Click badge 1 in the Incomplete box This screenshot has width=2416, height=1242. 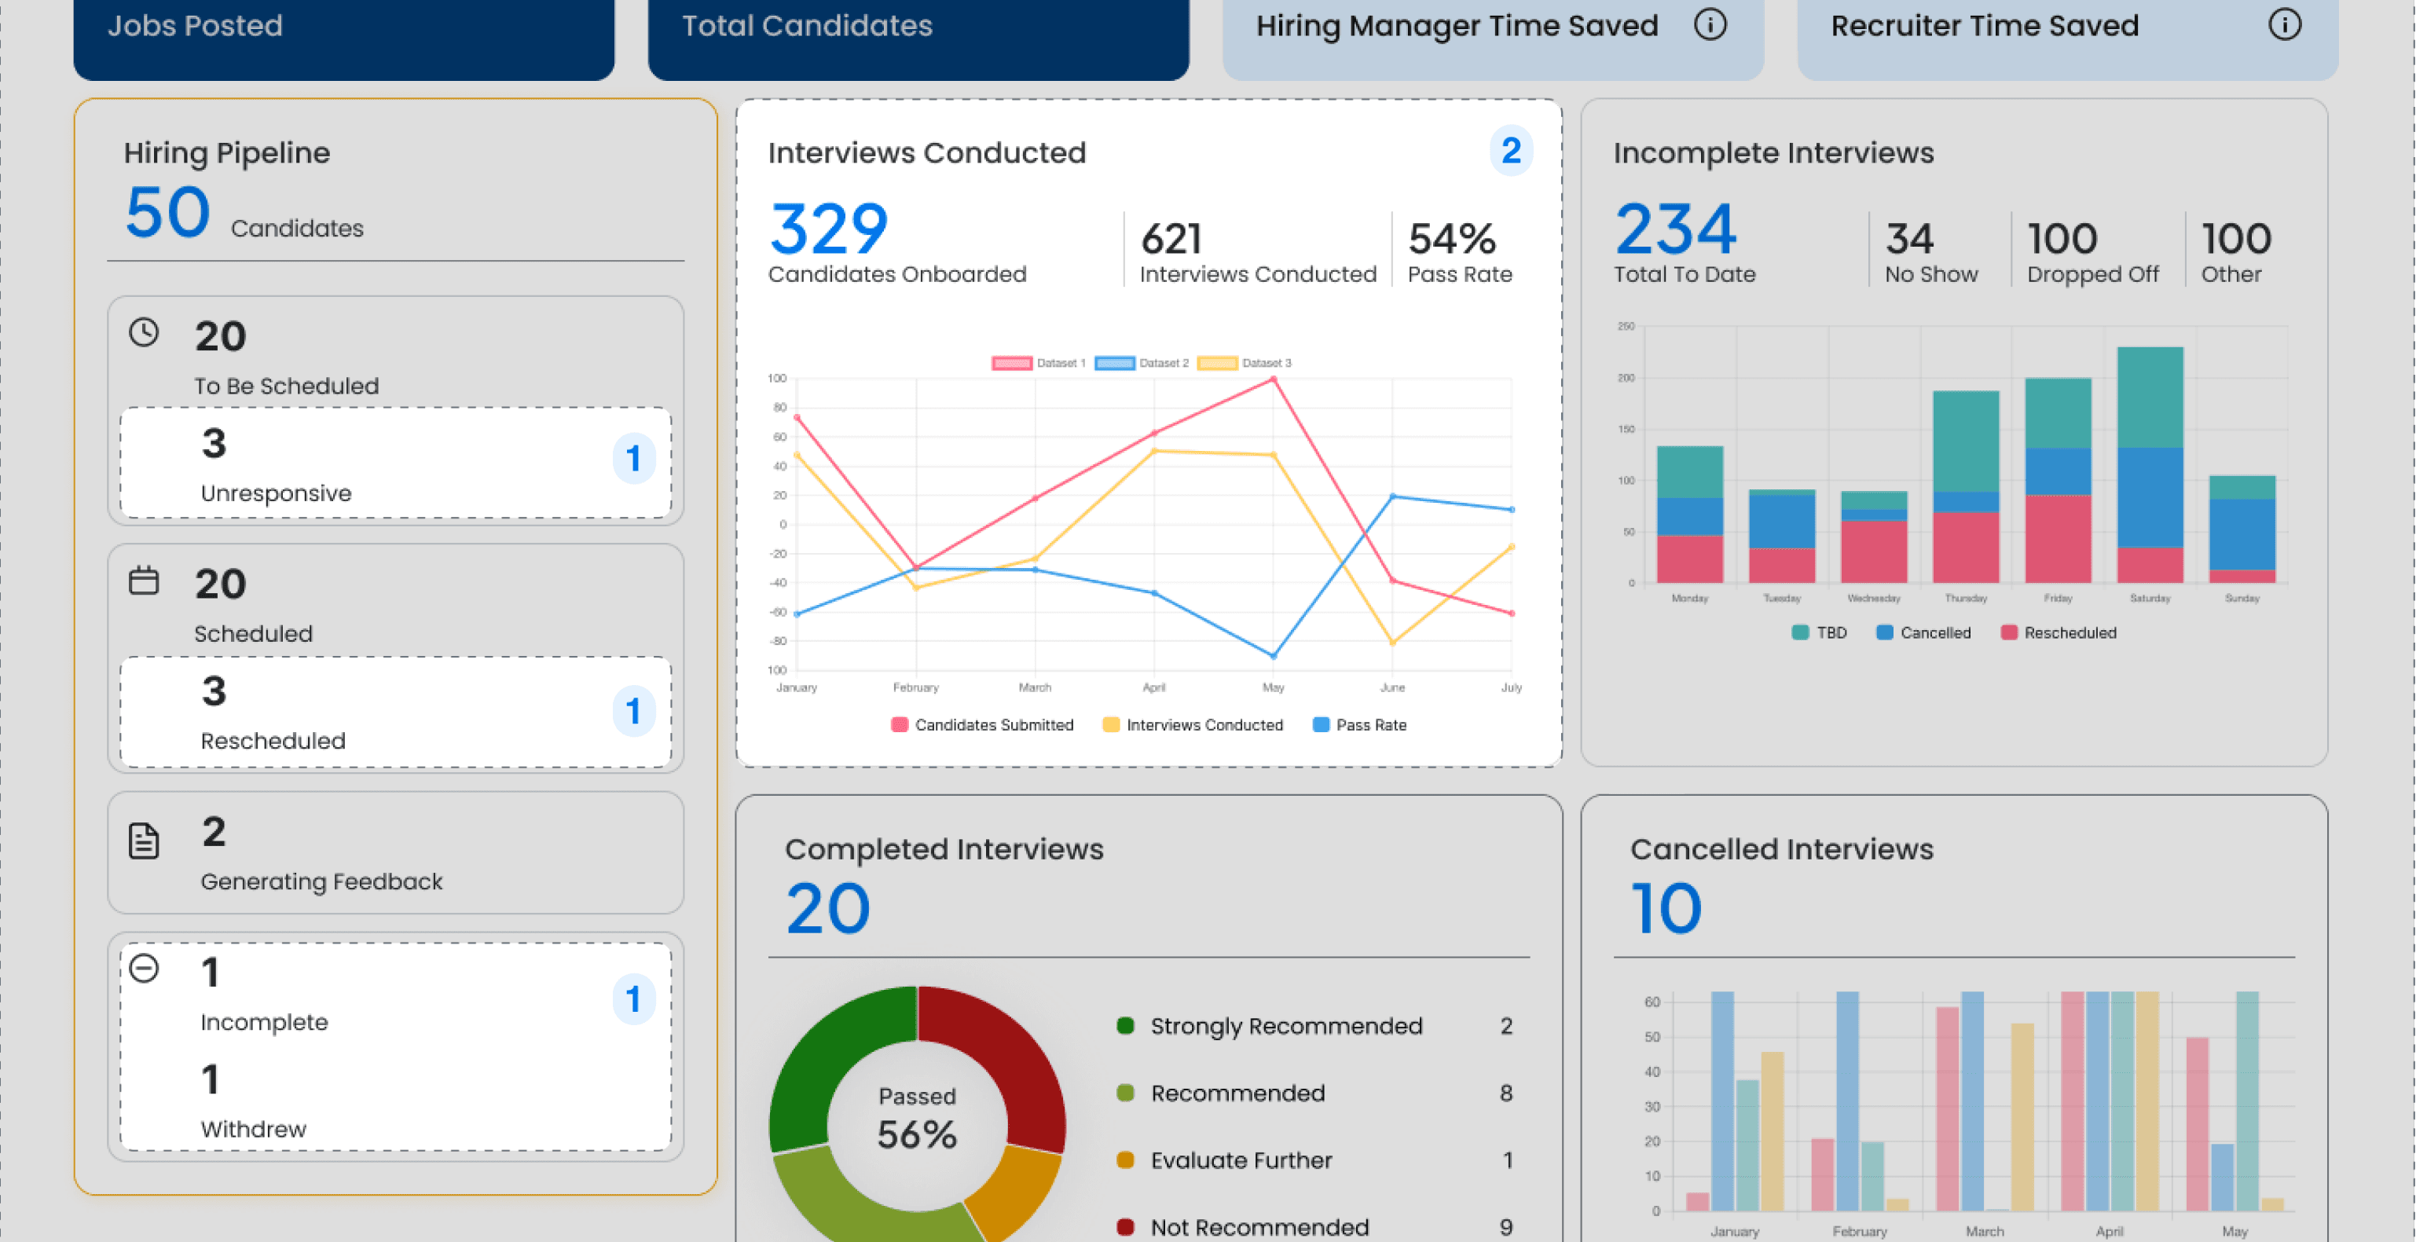[x=633, y=999]
